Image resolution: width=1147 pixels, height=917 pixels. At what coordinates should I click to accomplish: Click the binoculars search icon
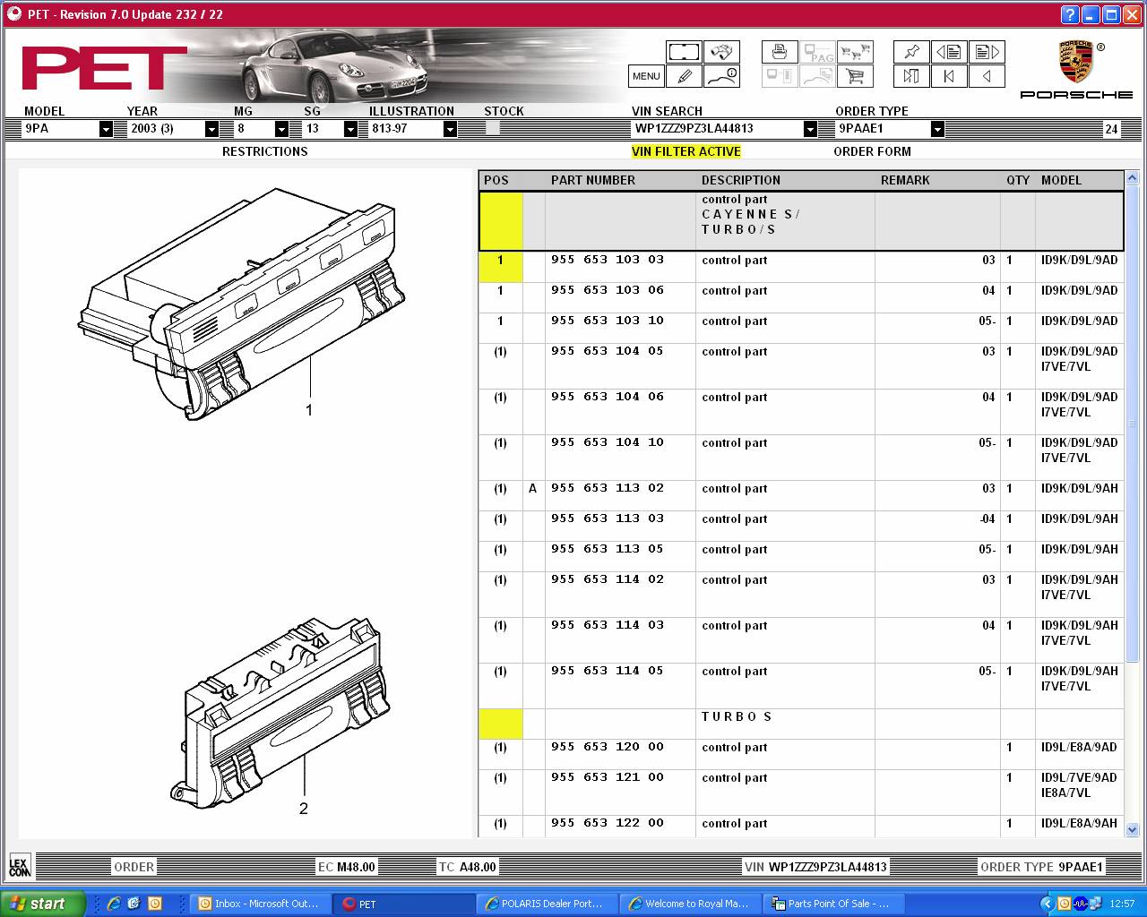(721, 52)
